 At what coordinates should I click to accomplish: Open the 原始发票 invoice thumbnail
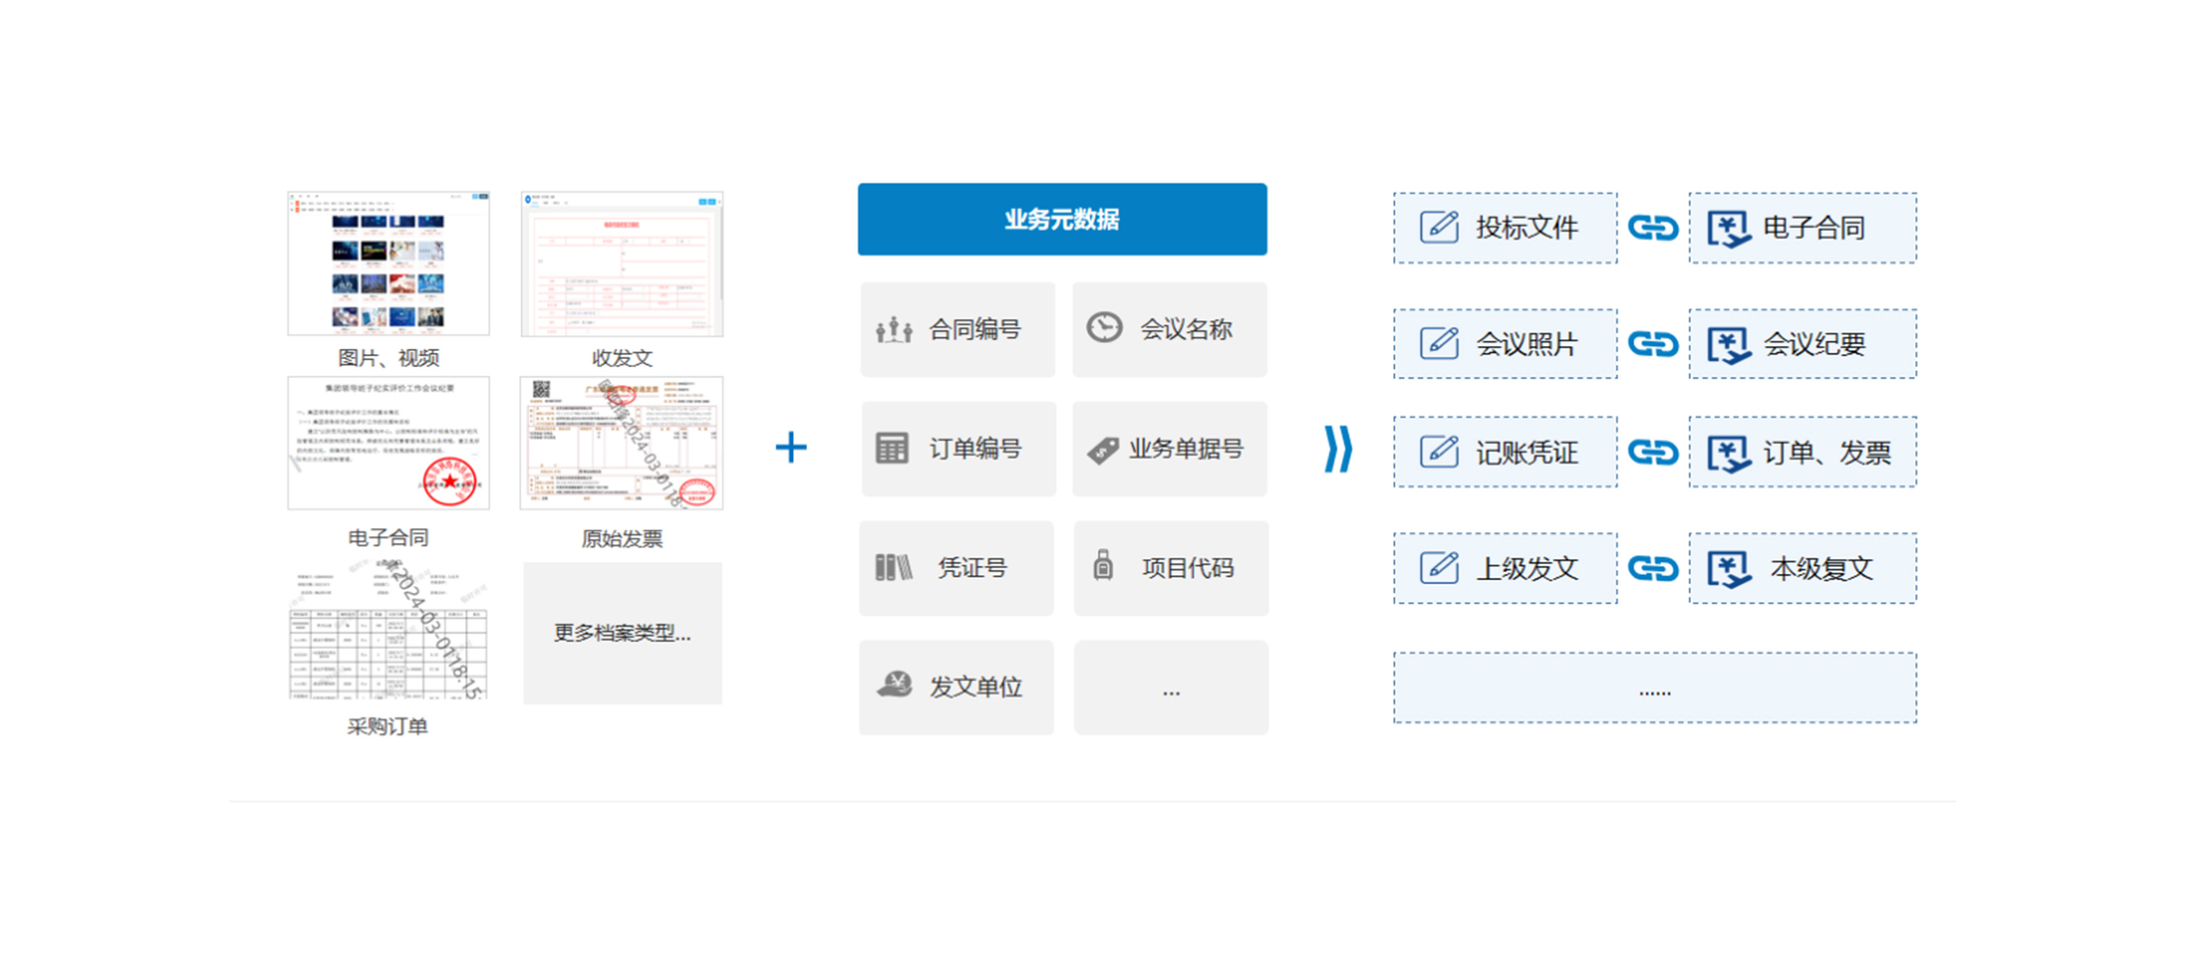point(622,443)
